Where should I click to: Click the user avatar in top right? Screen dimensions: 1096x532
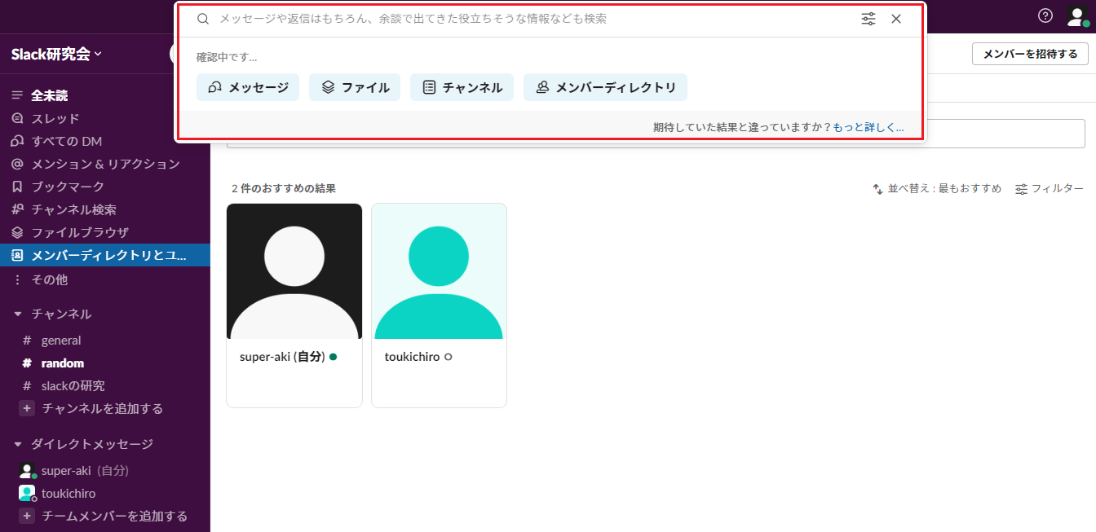(1078, 16)
